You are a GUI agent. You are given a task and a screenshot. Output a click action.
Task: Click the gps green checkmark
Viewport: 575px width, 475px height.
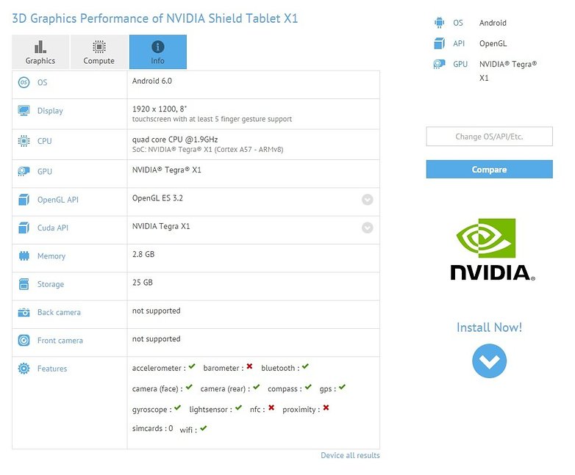click(342, 387)
